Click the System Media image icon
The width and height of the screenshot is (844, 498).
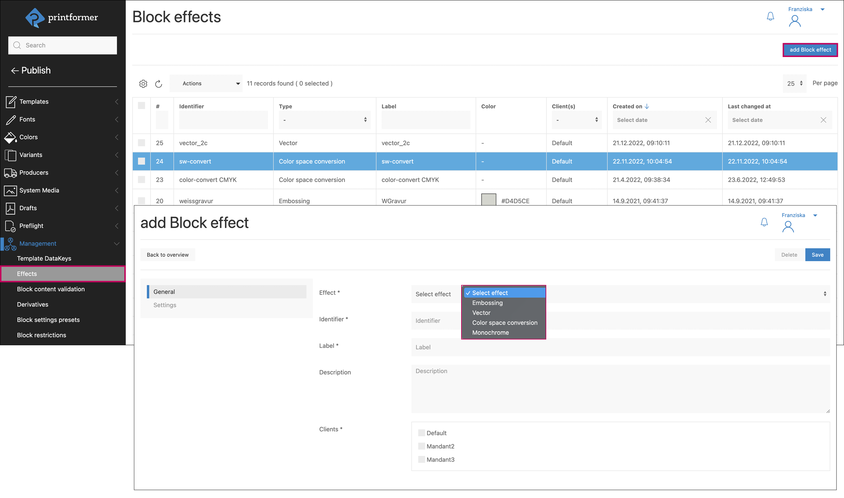click(10, 191)
